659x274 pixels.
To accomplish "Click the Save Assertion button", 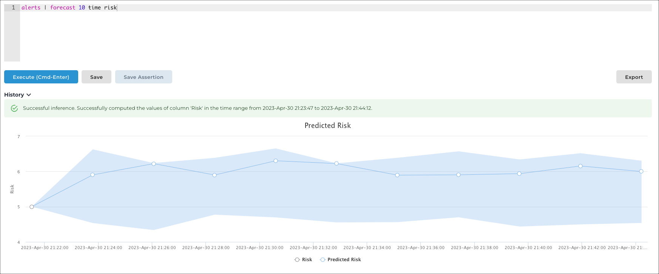I will (144, 77).
